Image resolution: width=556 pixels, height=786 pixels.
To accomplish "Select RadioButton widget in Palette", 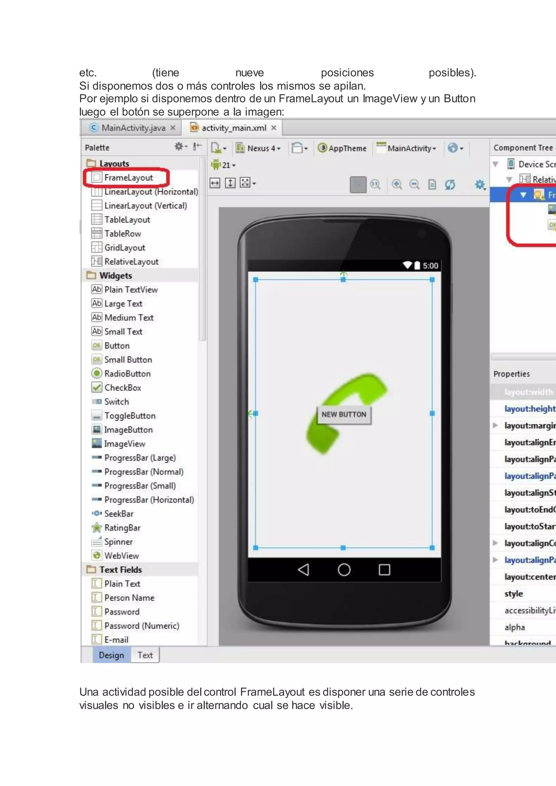I will pyautogui.click(x=127, y=373).
